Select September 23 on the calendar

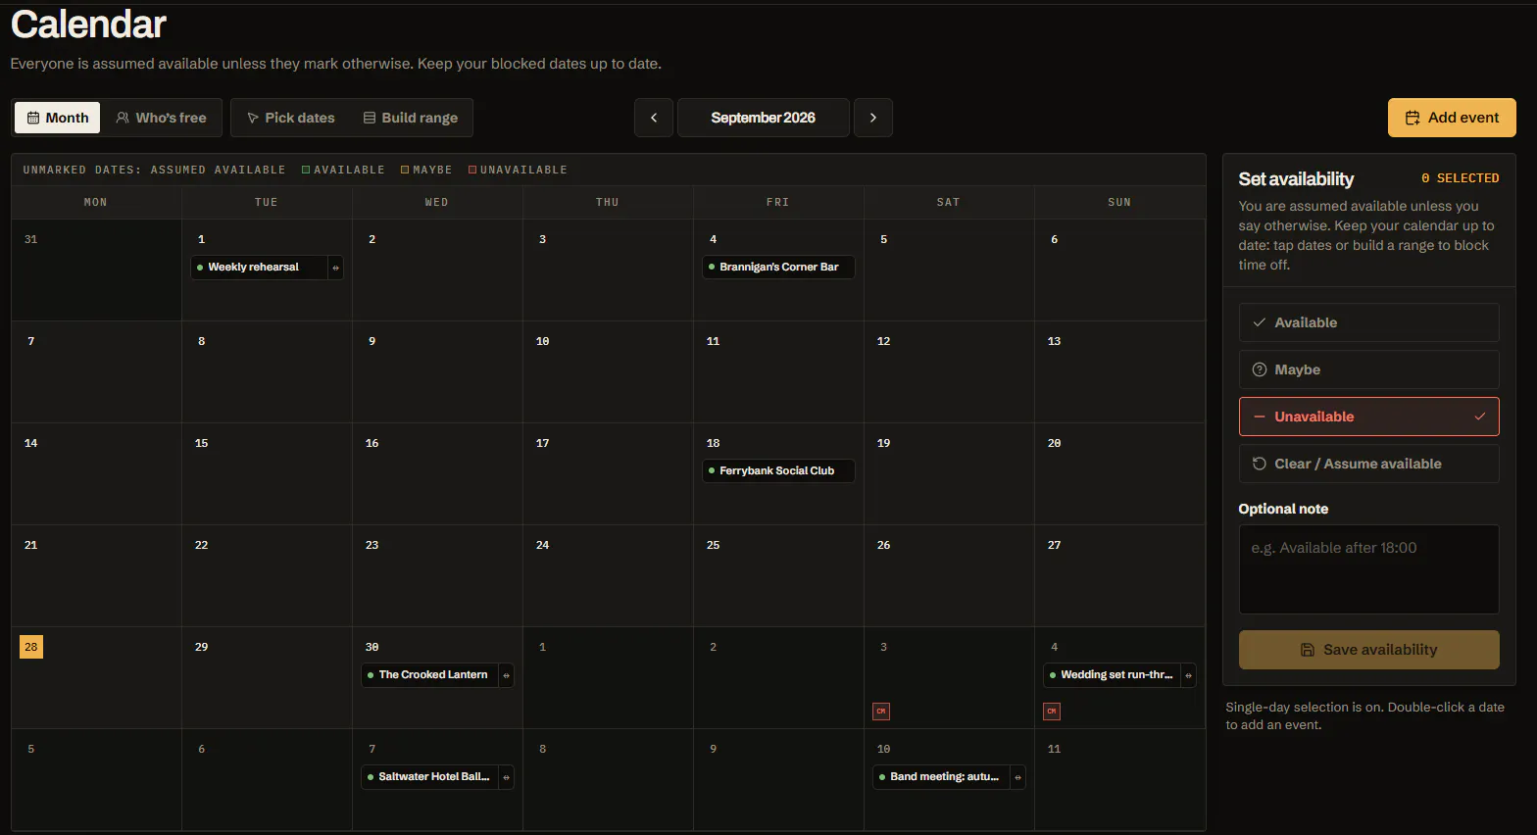coord(437,576)
